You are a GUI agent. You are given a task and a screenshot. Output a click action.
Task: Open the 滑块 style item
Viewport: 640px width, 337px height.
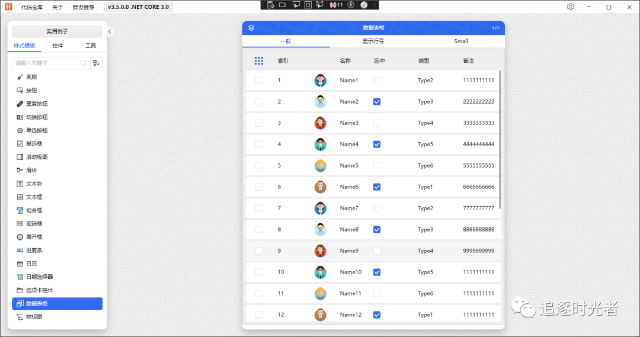[x=57, y=171]
